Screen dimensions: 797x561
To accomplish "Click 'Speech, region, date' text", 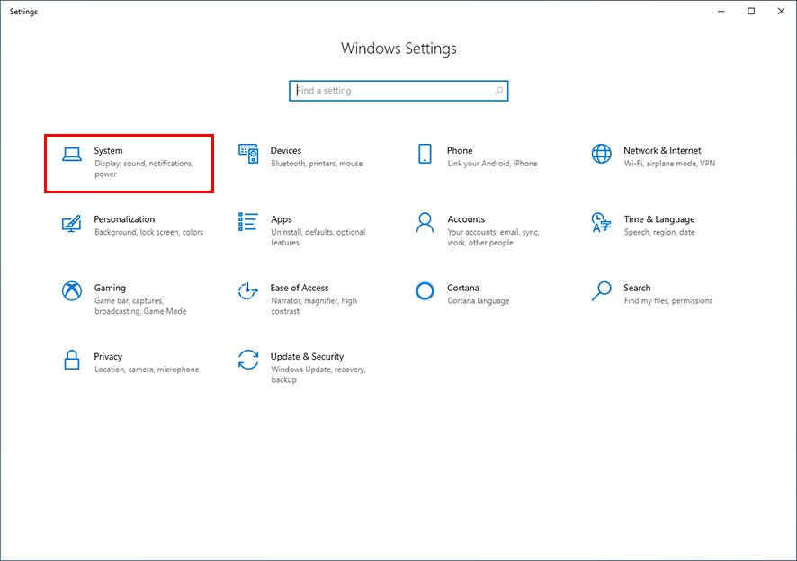I will click(x=659, y=232).
